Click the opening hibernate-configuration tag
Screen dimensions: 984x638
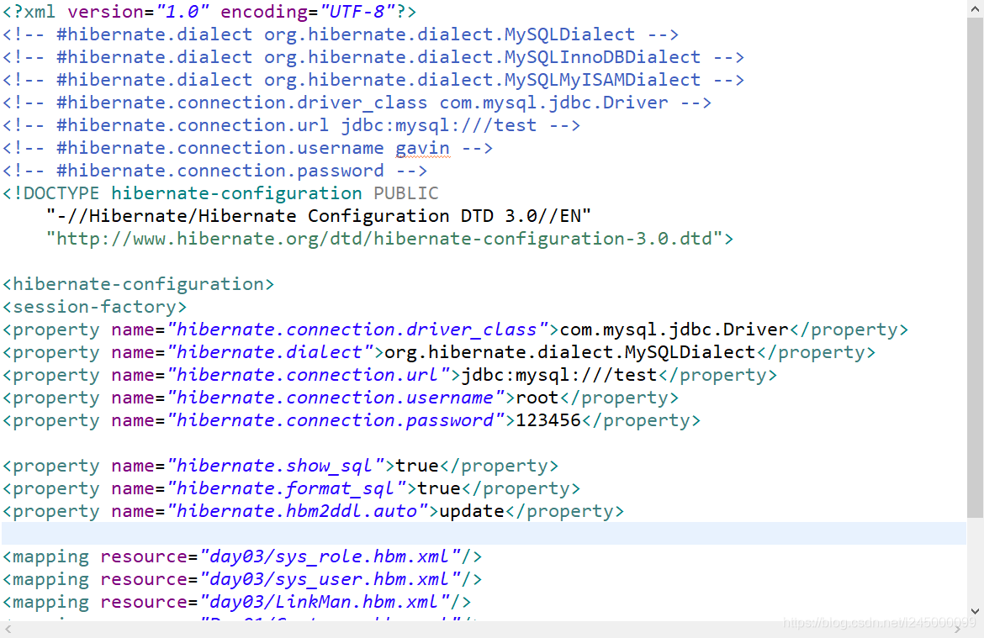click(138, 284)
